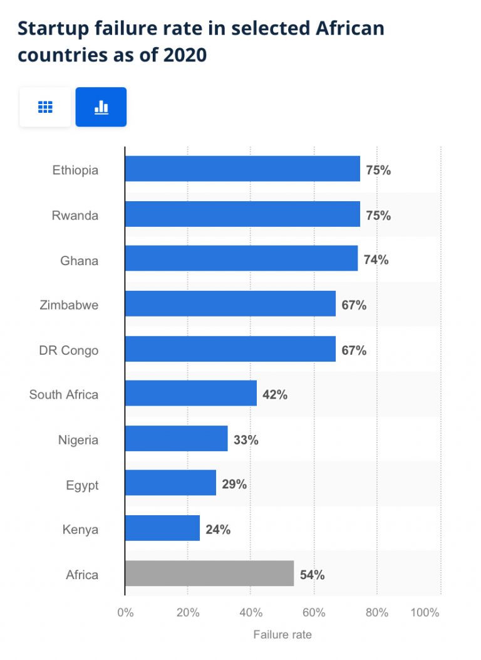Click the Kenya bar
The width and height of the screenshot is (481, 660).
[162, 530]
